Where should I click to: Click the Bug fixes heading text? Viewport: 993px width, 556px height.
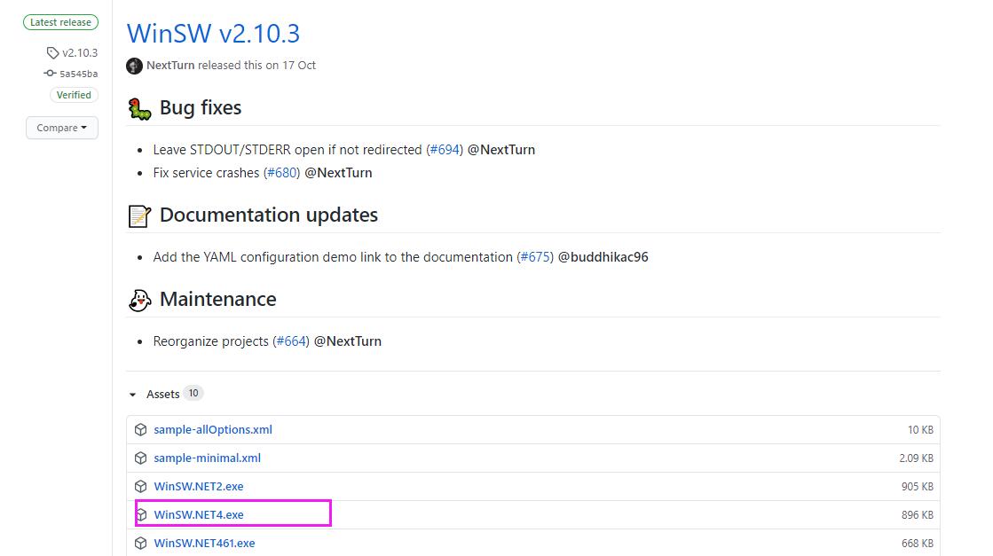click(x=201, y=107)
